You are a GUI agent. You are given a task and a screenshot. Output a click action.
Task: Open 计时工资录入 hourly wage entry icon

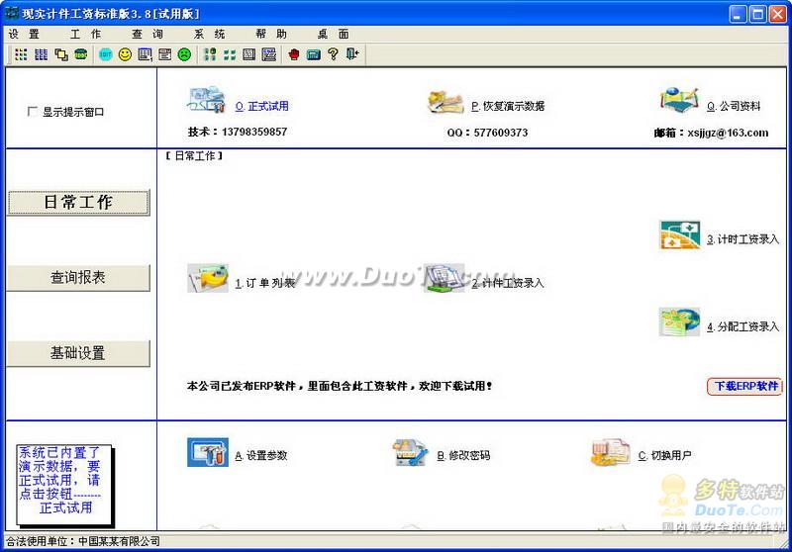tap(680, 235)
